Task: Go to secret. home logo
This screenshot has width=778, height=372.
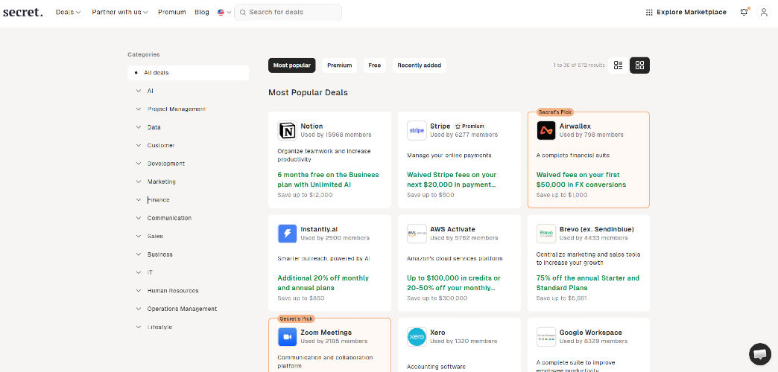Action: coord(23,13)
